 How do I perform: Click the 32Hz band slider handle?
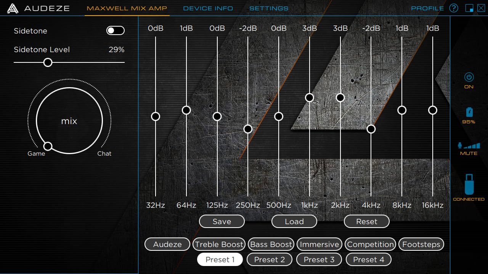coord(156,116)
